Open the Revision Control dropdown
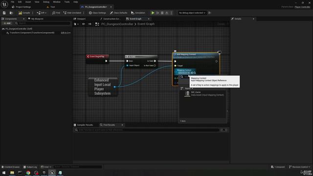 tap(299, 167)
